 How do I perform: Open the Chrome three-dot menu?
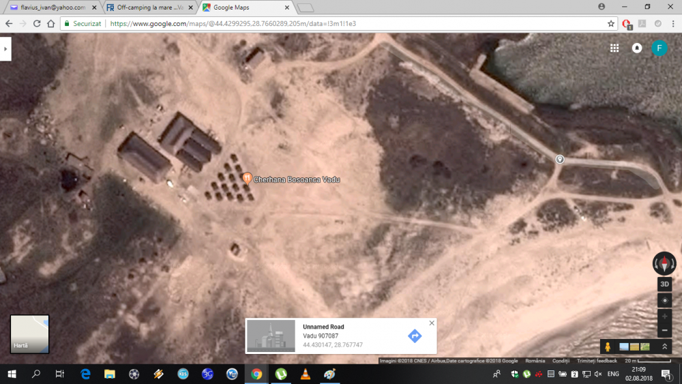(672, 23)
